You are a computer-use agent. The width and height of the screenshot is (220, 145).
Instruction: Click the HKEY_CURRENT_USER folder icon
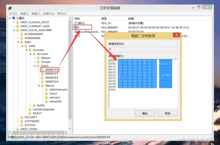(18, 26)
